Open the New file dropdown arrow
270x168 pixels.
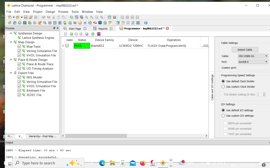pyautogui.click(x=14, y=17)
